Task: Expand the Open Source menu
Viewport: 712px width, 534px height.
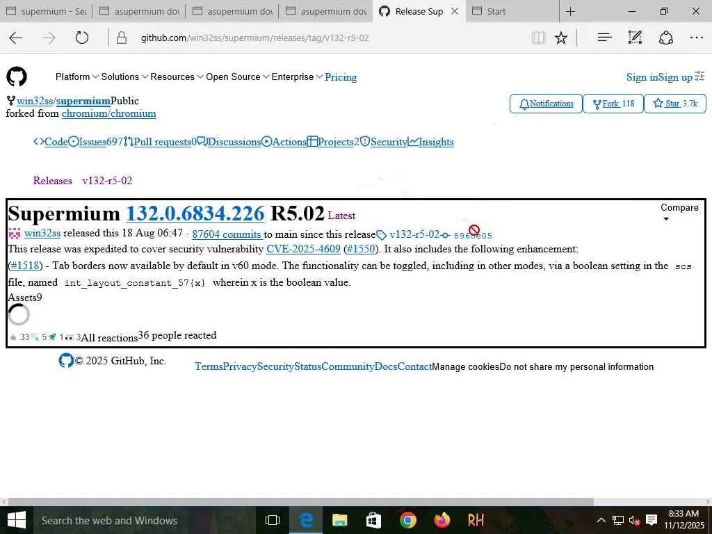Action: [x=238, y=76]
